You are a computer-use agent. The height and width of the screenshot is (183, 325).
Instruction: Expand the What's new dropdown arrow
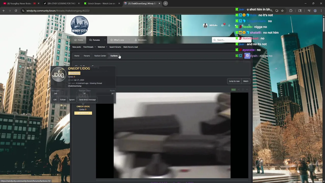click(x=129, y=40)
